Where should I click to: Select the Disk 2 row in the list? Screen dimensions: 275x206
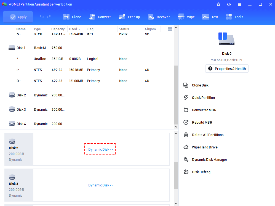(x=87, y=95)
